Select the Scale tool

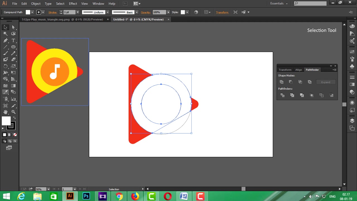(13, 66)
